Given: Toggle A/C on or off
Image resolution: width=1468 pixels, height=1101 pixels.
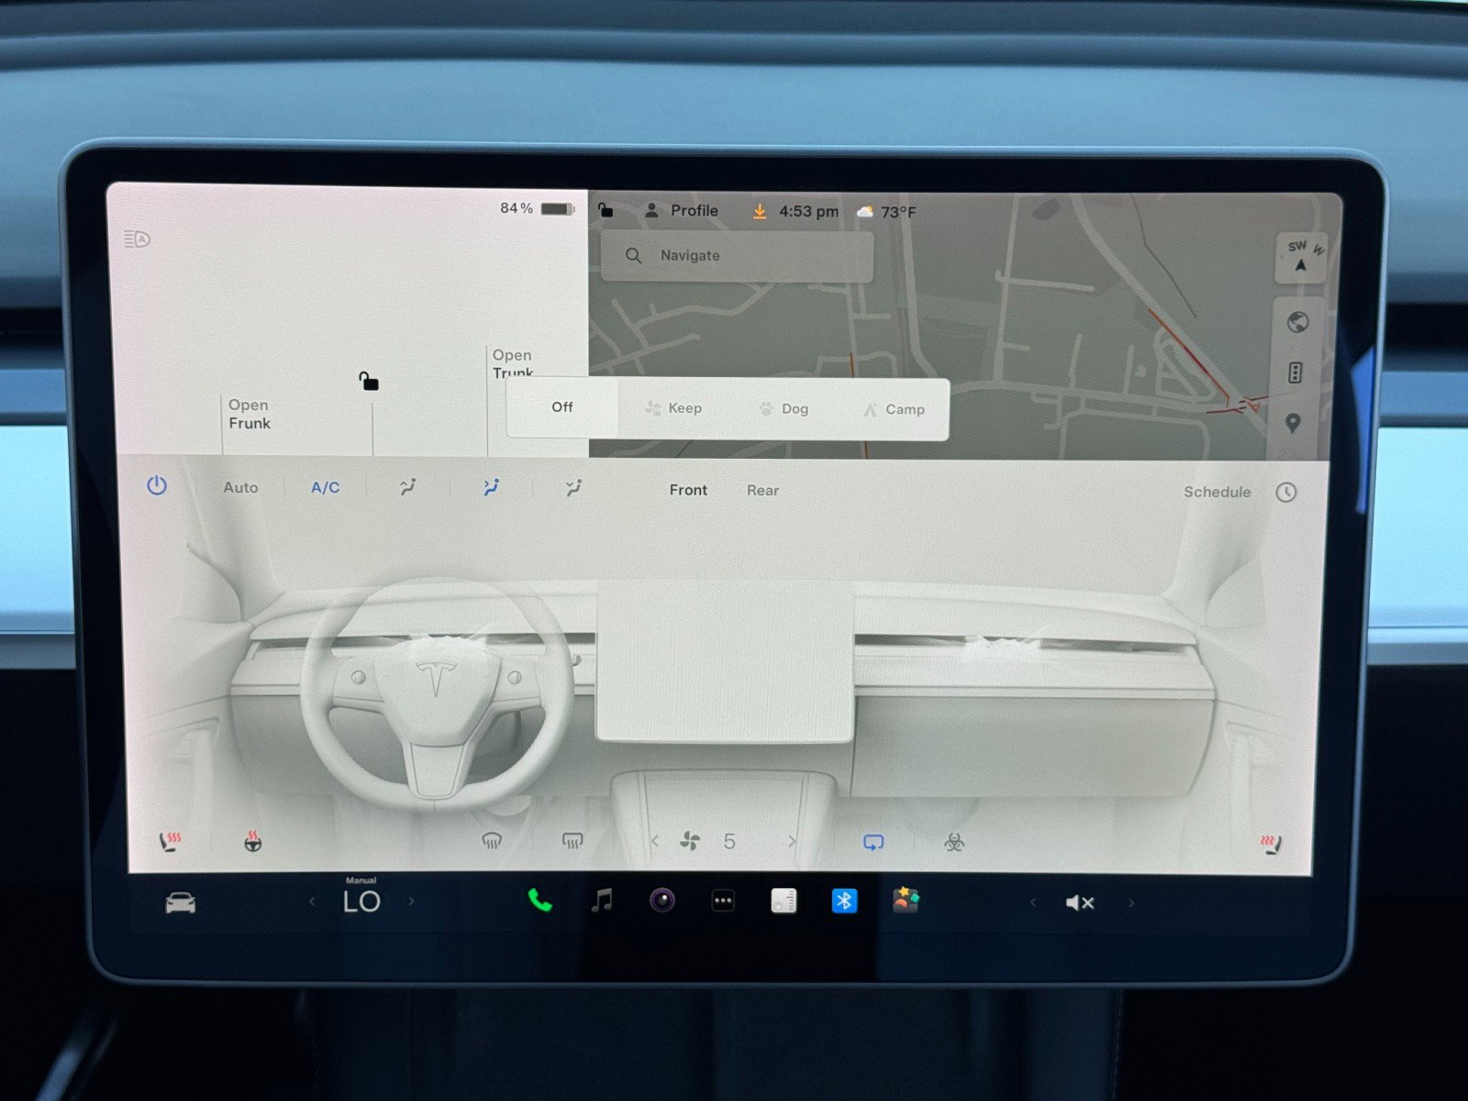Looking at the screenshot, I should pos(325,487).
